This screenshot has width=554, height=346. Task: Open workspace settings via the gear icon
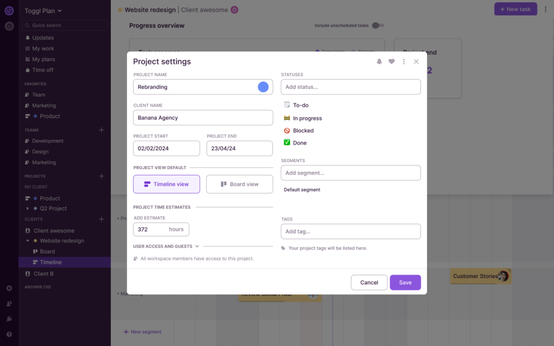point(8,288)
